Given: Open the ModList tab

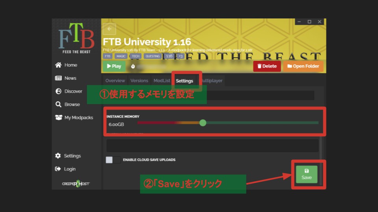Looking at the screenshot, I should [x=162, y=81].
